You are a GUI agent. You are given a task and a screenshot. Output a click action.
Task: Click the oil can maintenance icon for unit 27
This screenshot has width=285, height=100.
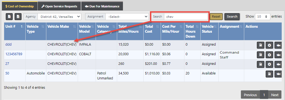point(278,64)
